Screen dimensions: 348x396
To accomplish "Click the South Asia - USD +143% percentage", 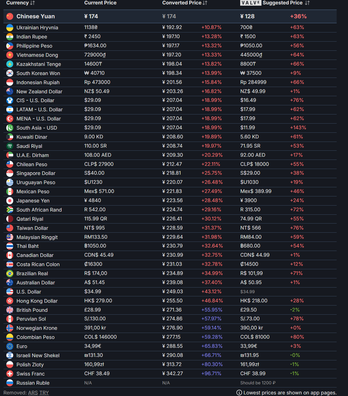I will 298,128.
